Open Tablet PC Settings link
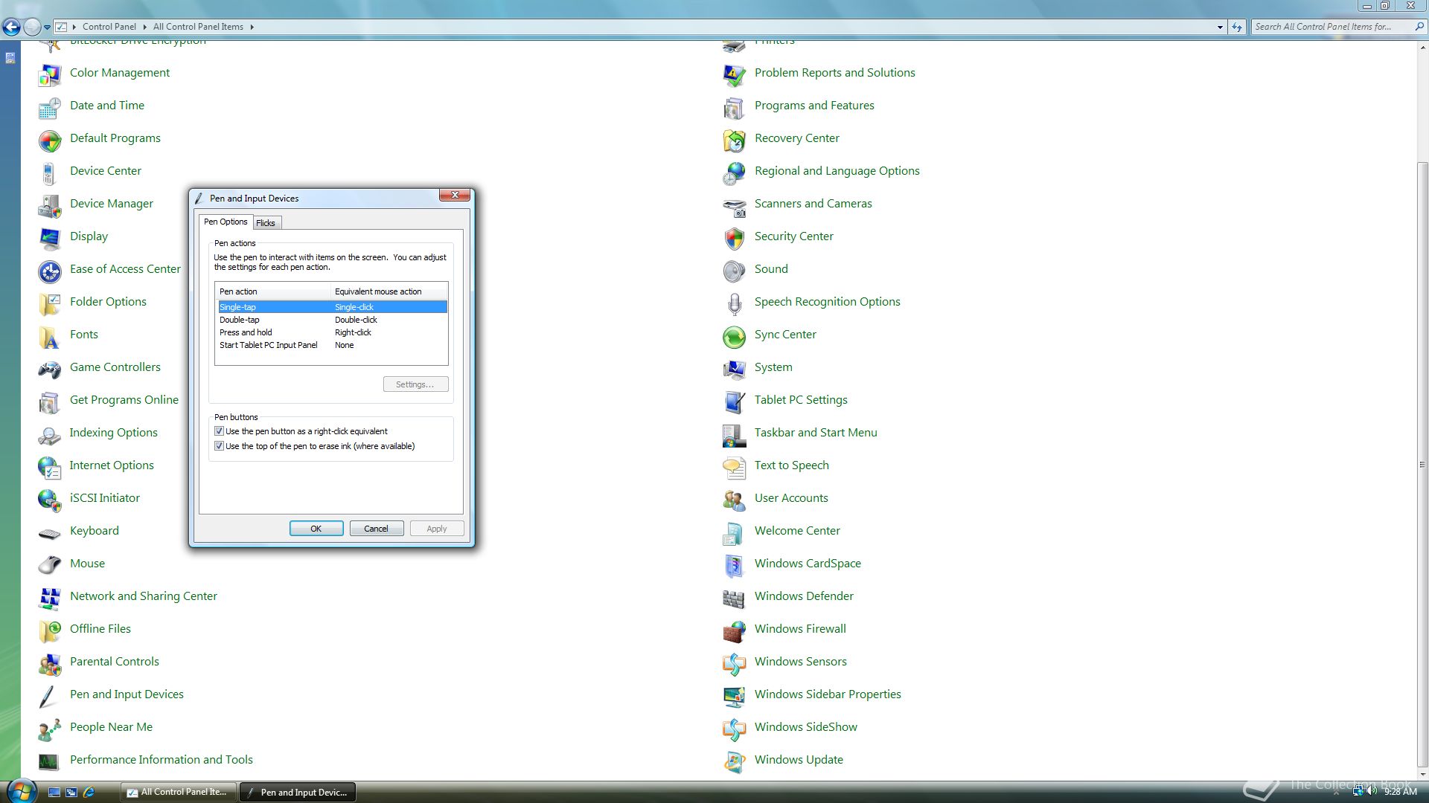Screen dimensions: 1429x803 [x=801, y=400]
